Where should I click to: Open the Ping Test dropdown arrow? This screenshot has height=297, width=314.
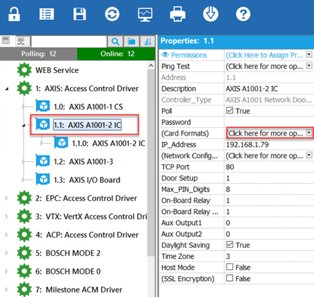click(309, 66)
